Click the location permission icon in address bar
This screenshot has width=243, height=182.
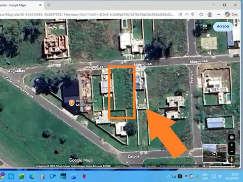coord(193,15)
